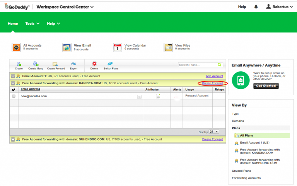
Task: Toggle the select-all checkmark in table header
Action: pos(14,90)
